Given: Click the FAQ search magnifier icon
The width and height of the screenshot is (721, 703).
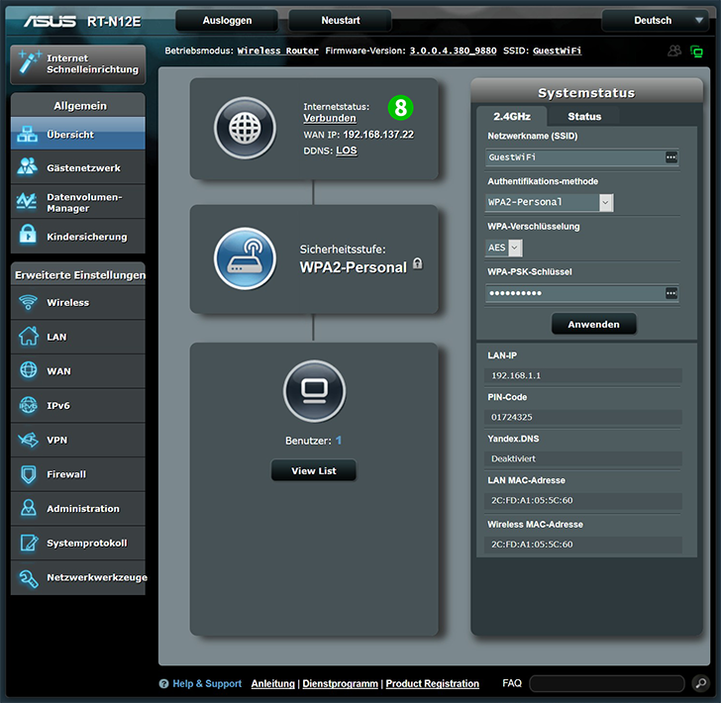Looking at the screenshot, I should click(700, 683).
